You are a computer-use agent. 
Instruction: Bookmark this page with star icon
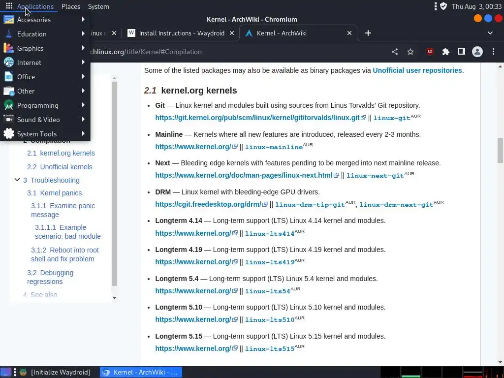click(x=410, y=52)
